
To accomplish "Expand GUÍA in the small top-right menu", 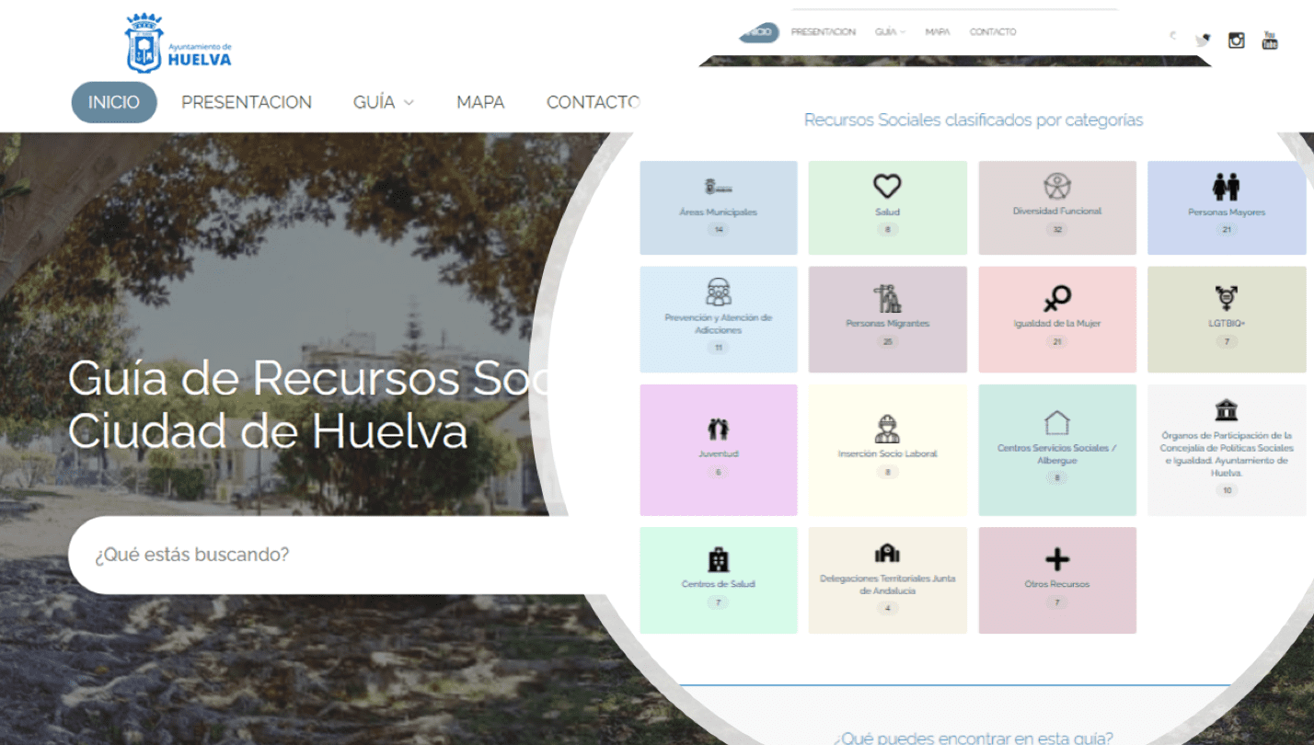I will click(890, 32).
